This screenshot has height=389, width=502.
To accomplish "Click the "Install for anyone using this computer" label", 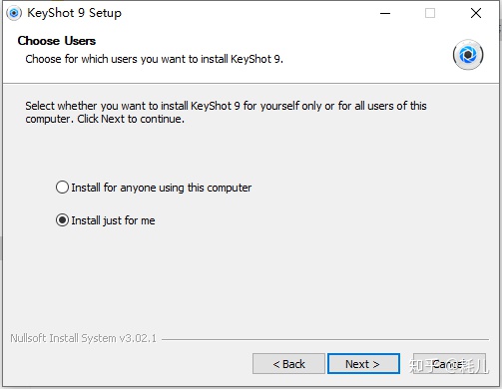I will coord(162,188).
